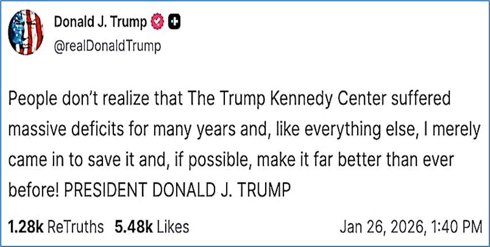490x247 pixels.
Task: Open the Likes label
Action: pyautogui.click(x=172, y=227)
